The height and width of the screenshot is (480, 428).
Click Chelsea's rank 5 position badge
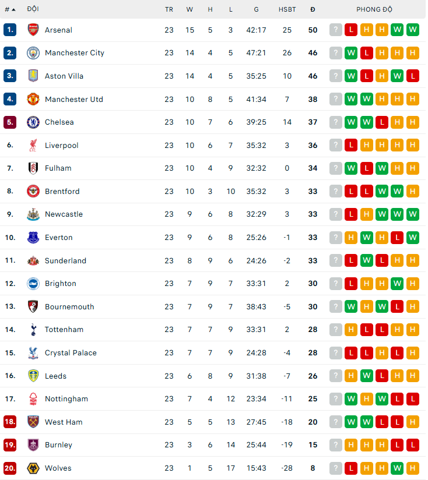10,122
